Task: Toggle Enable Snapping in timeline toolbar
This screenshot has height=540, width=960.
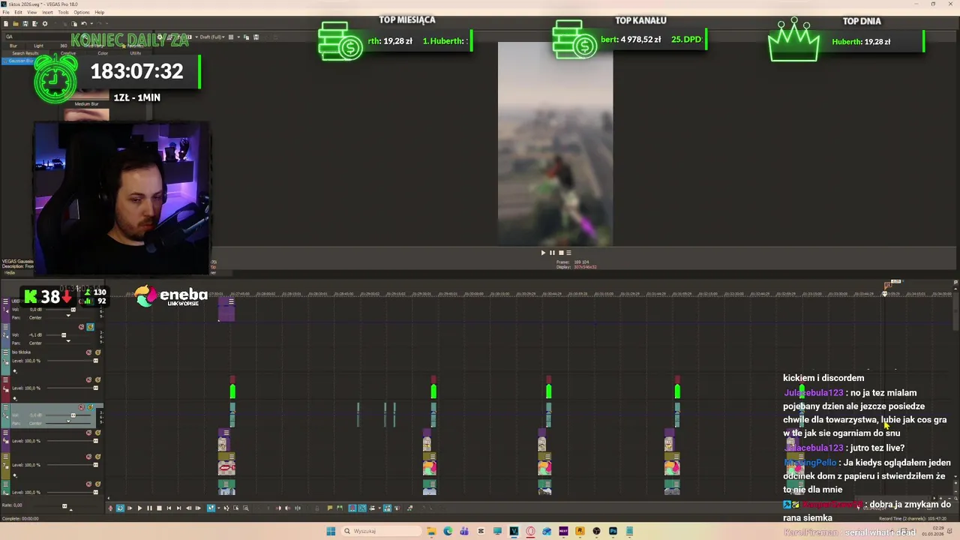Action: coord(352,508)
